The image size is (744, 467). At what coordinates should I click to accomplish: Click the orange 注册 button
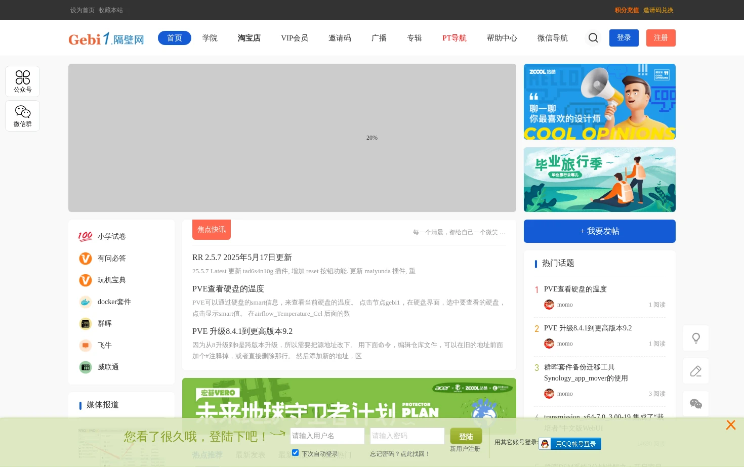[x=661, y=38]
